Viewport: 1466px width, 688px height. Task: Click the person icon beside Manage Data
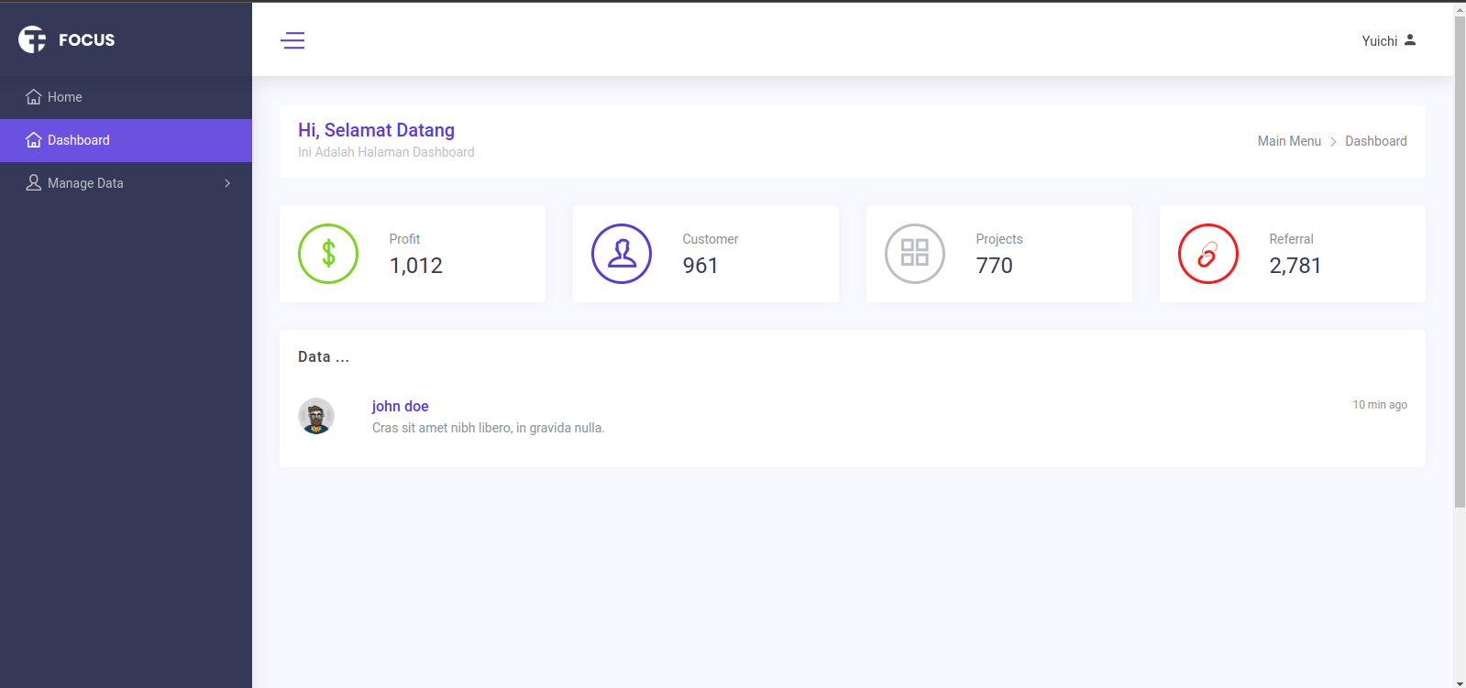[x=34, y=183]
